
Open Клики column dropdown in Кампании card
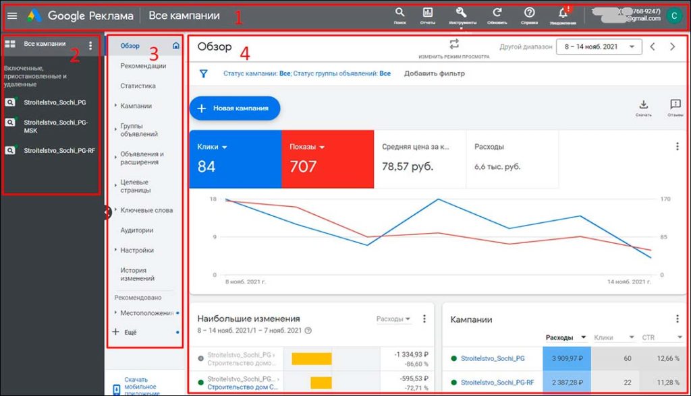tap(631, 337)
